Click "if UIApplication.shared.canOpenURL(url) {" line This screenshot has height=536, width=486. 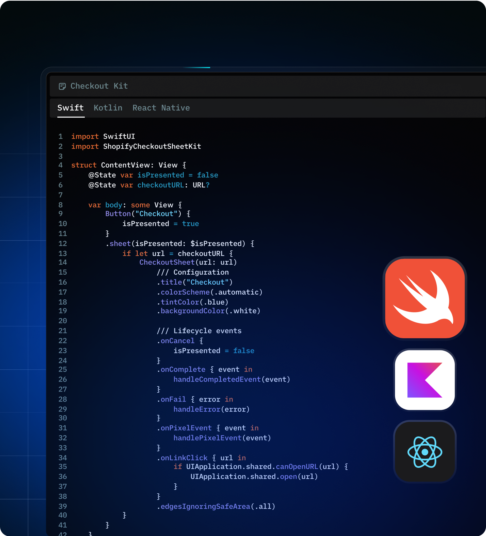coord(261,467)
